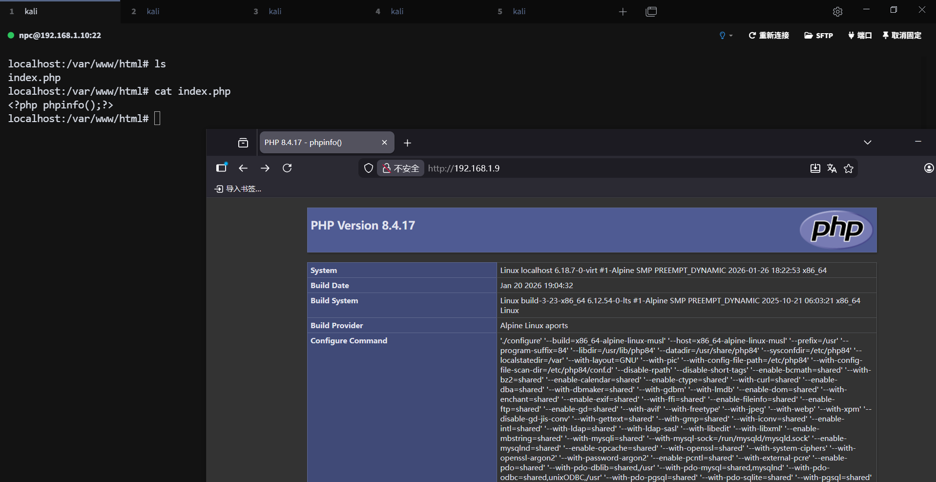Close the PHP 8.4.17 phpinfo tab

pos(384,143)
